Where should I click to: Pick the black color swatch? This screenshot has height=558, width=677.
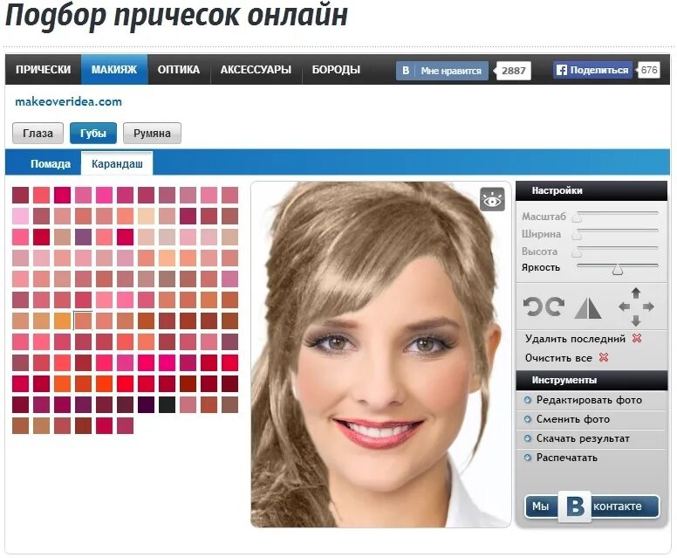pyautogui.click(x=167, y=404)
